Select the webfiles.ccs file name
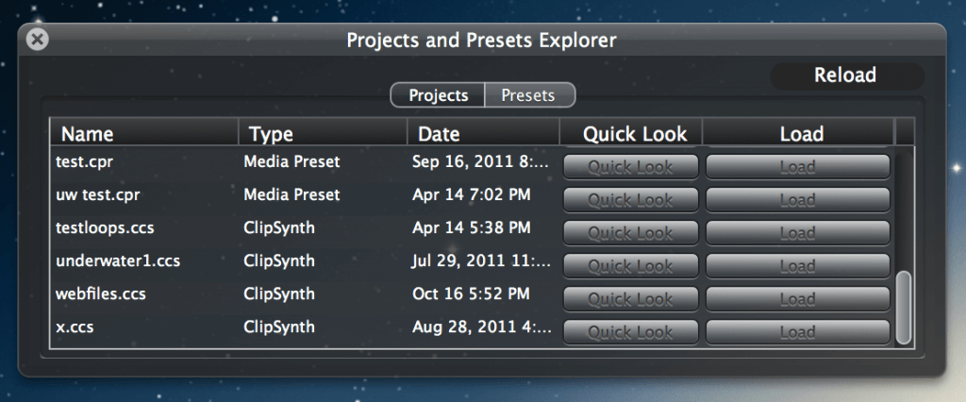The width and height of the screenshot is (966, 402). click(x=100, y=293)
